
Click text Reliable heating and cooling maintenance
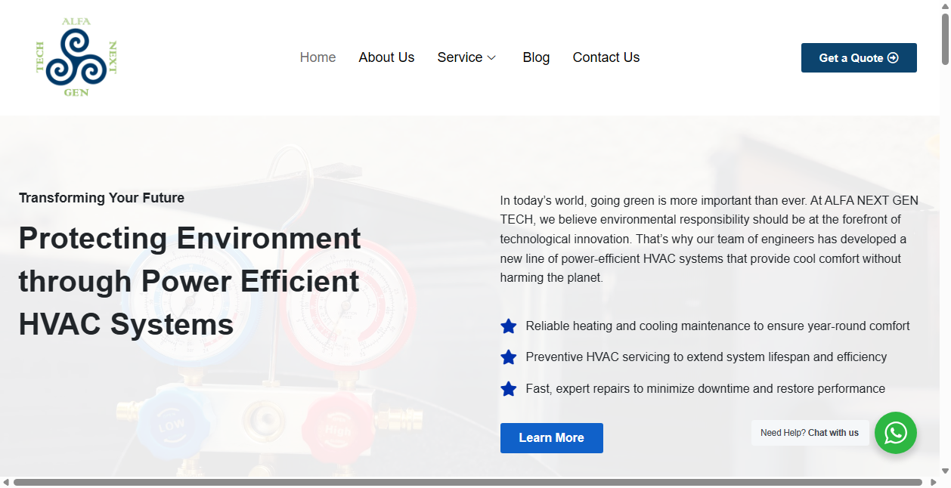point(717,326)
